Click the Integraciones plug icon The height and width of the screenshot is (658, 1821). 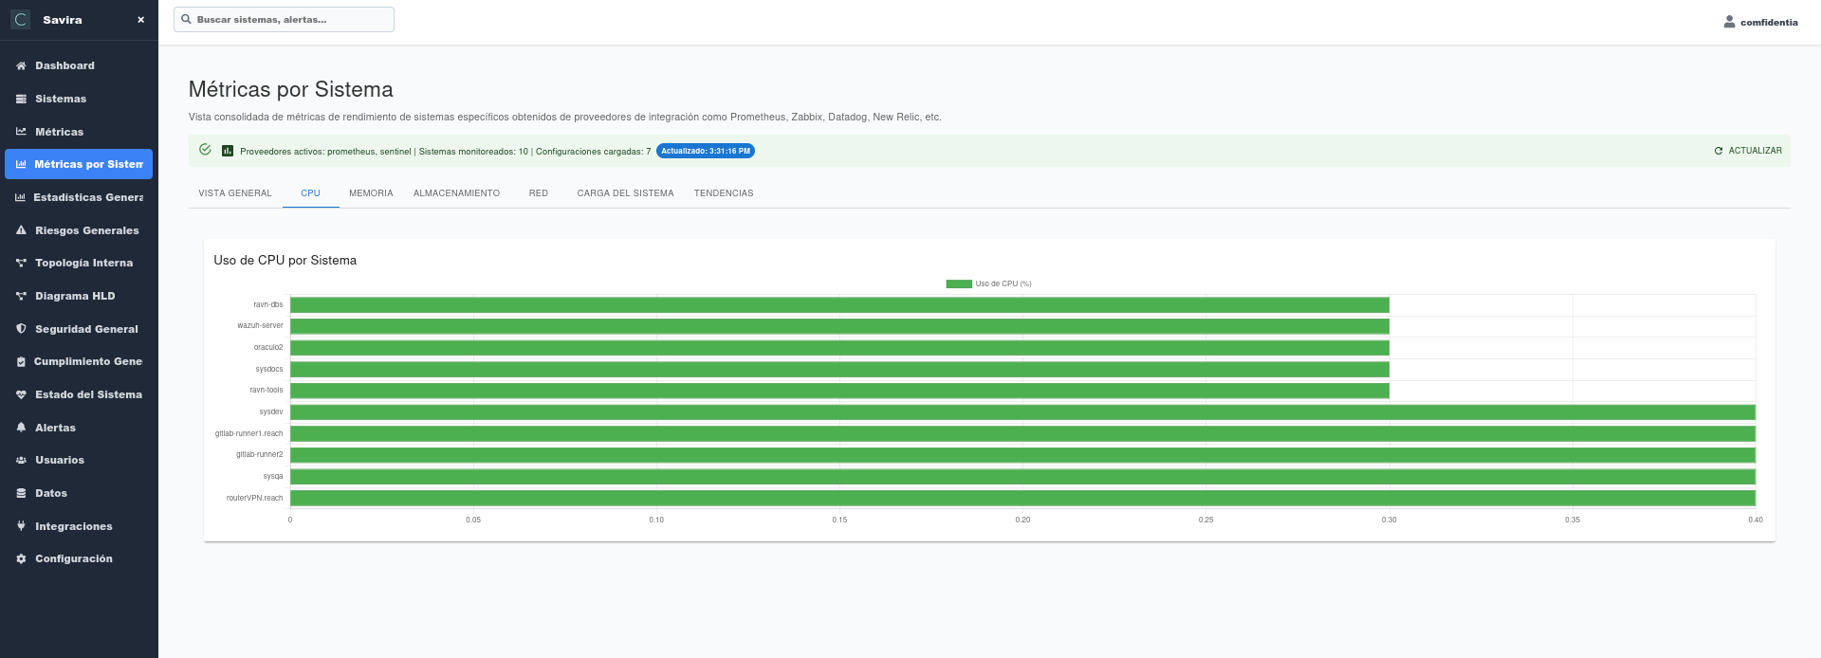click(21, 526)
